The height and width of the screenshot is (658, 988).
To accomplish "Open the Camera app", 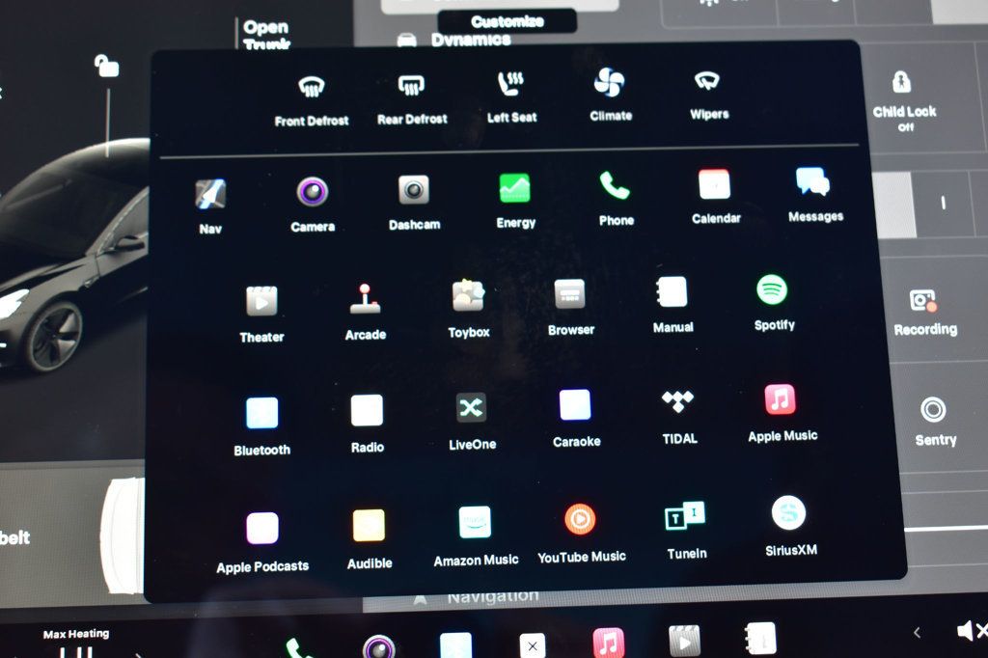I will pyautogui.click(x=312, y=192).
